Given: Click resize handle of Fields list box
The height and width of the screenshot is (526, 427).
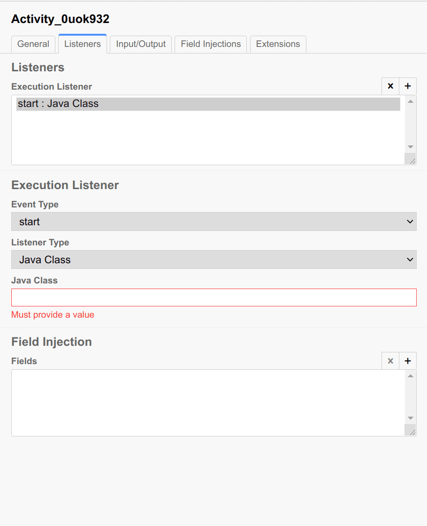Looking at the screenshot, I should (412, 431).
